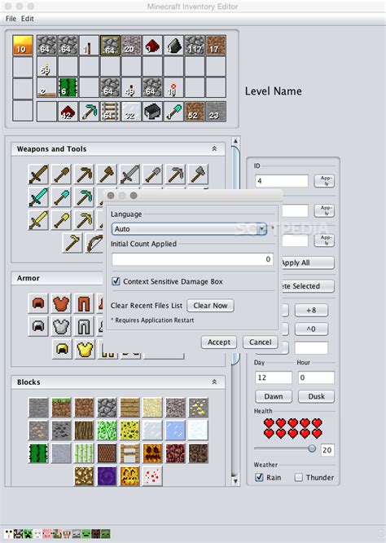
Task: Click the Day field showing 12
Action: pos(274,377)
